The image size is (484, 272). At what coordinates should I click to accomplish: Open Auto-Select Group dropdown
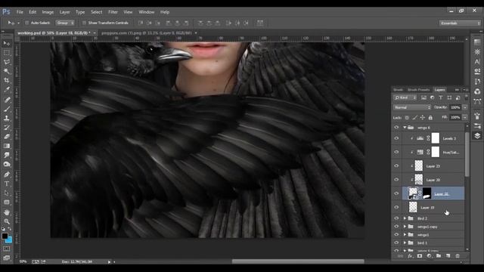65,23
